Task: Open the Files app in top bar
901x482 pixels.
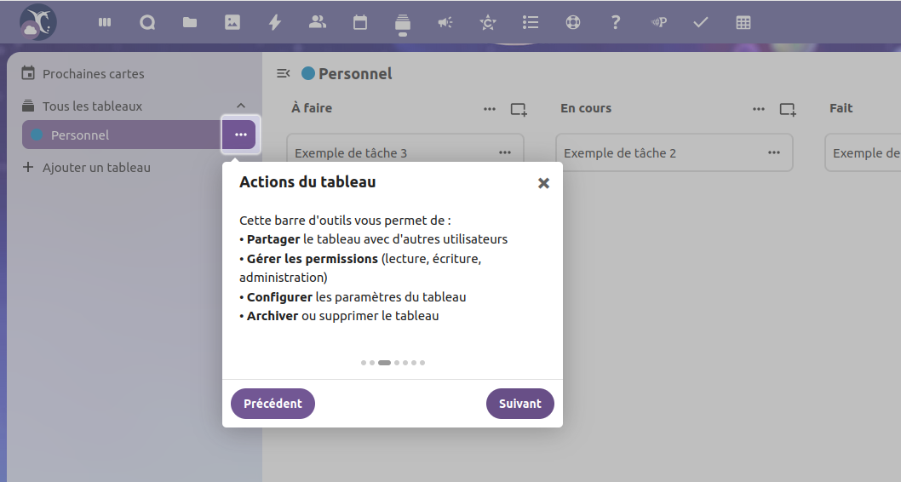Action: (x=190, y=23)
